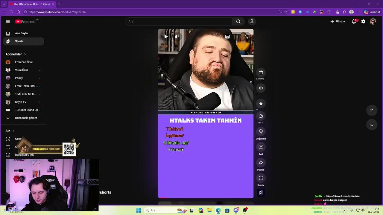Switch to the Shorts sidebar section
Viewport: 383px width, 215px height.
pyautogui.click(x=19, y=41)
